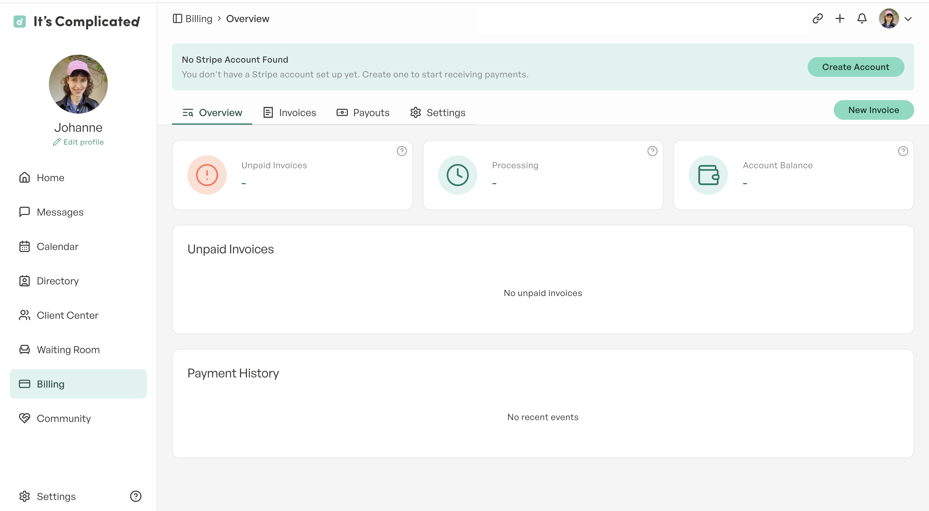Screen dimensions: 929x511
Task: Click the It's Complicated logo icon
Action: tap(19, 21)
